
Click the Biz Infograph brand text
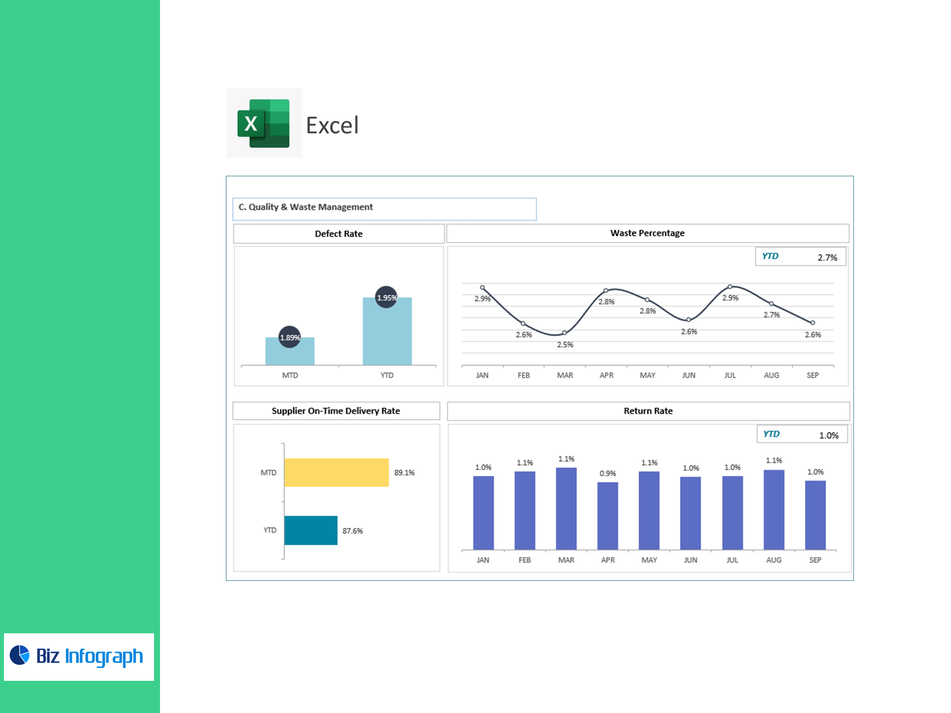[x=90, y=656]
